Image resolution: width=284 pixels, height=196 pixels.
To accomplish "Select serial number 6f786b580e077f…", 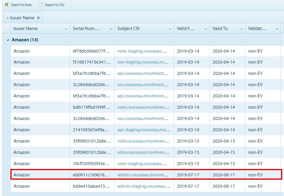I will pyautogui.click(x=91, y=51).
